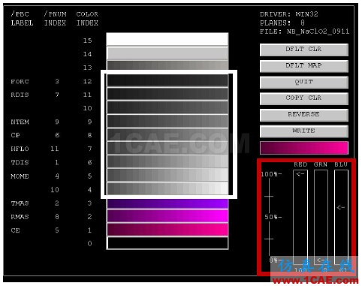Select the pink CE color bar
Screen dimensions: 362x286
(x=167, y=230)
